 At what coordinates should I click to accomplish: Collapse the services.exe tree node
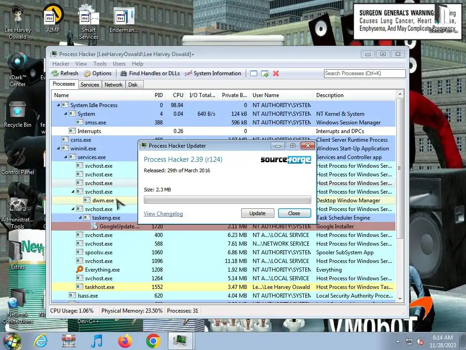pos(66,157)
